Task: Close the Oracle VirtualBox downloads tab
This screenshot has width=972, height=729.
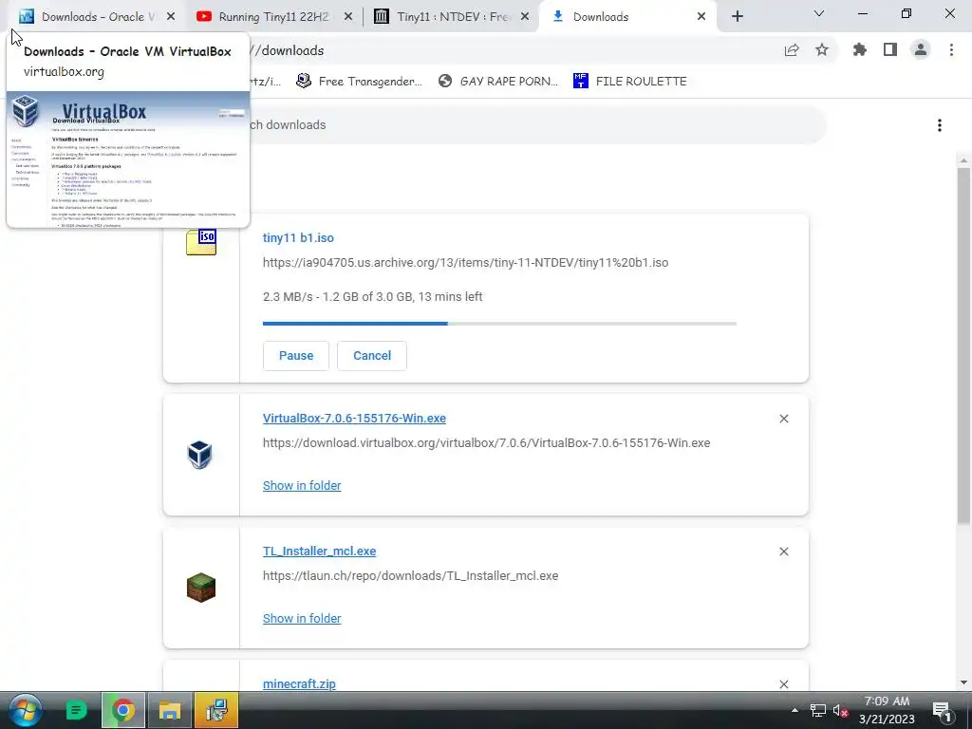Action: 171,17
